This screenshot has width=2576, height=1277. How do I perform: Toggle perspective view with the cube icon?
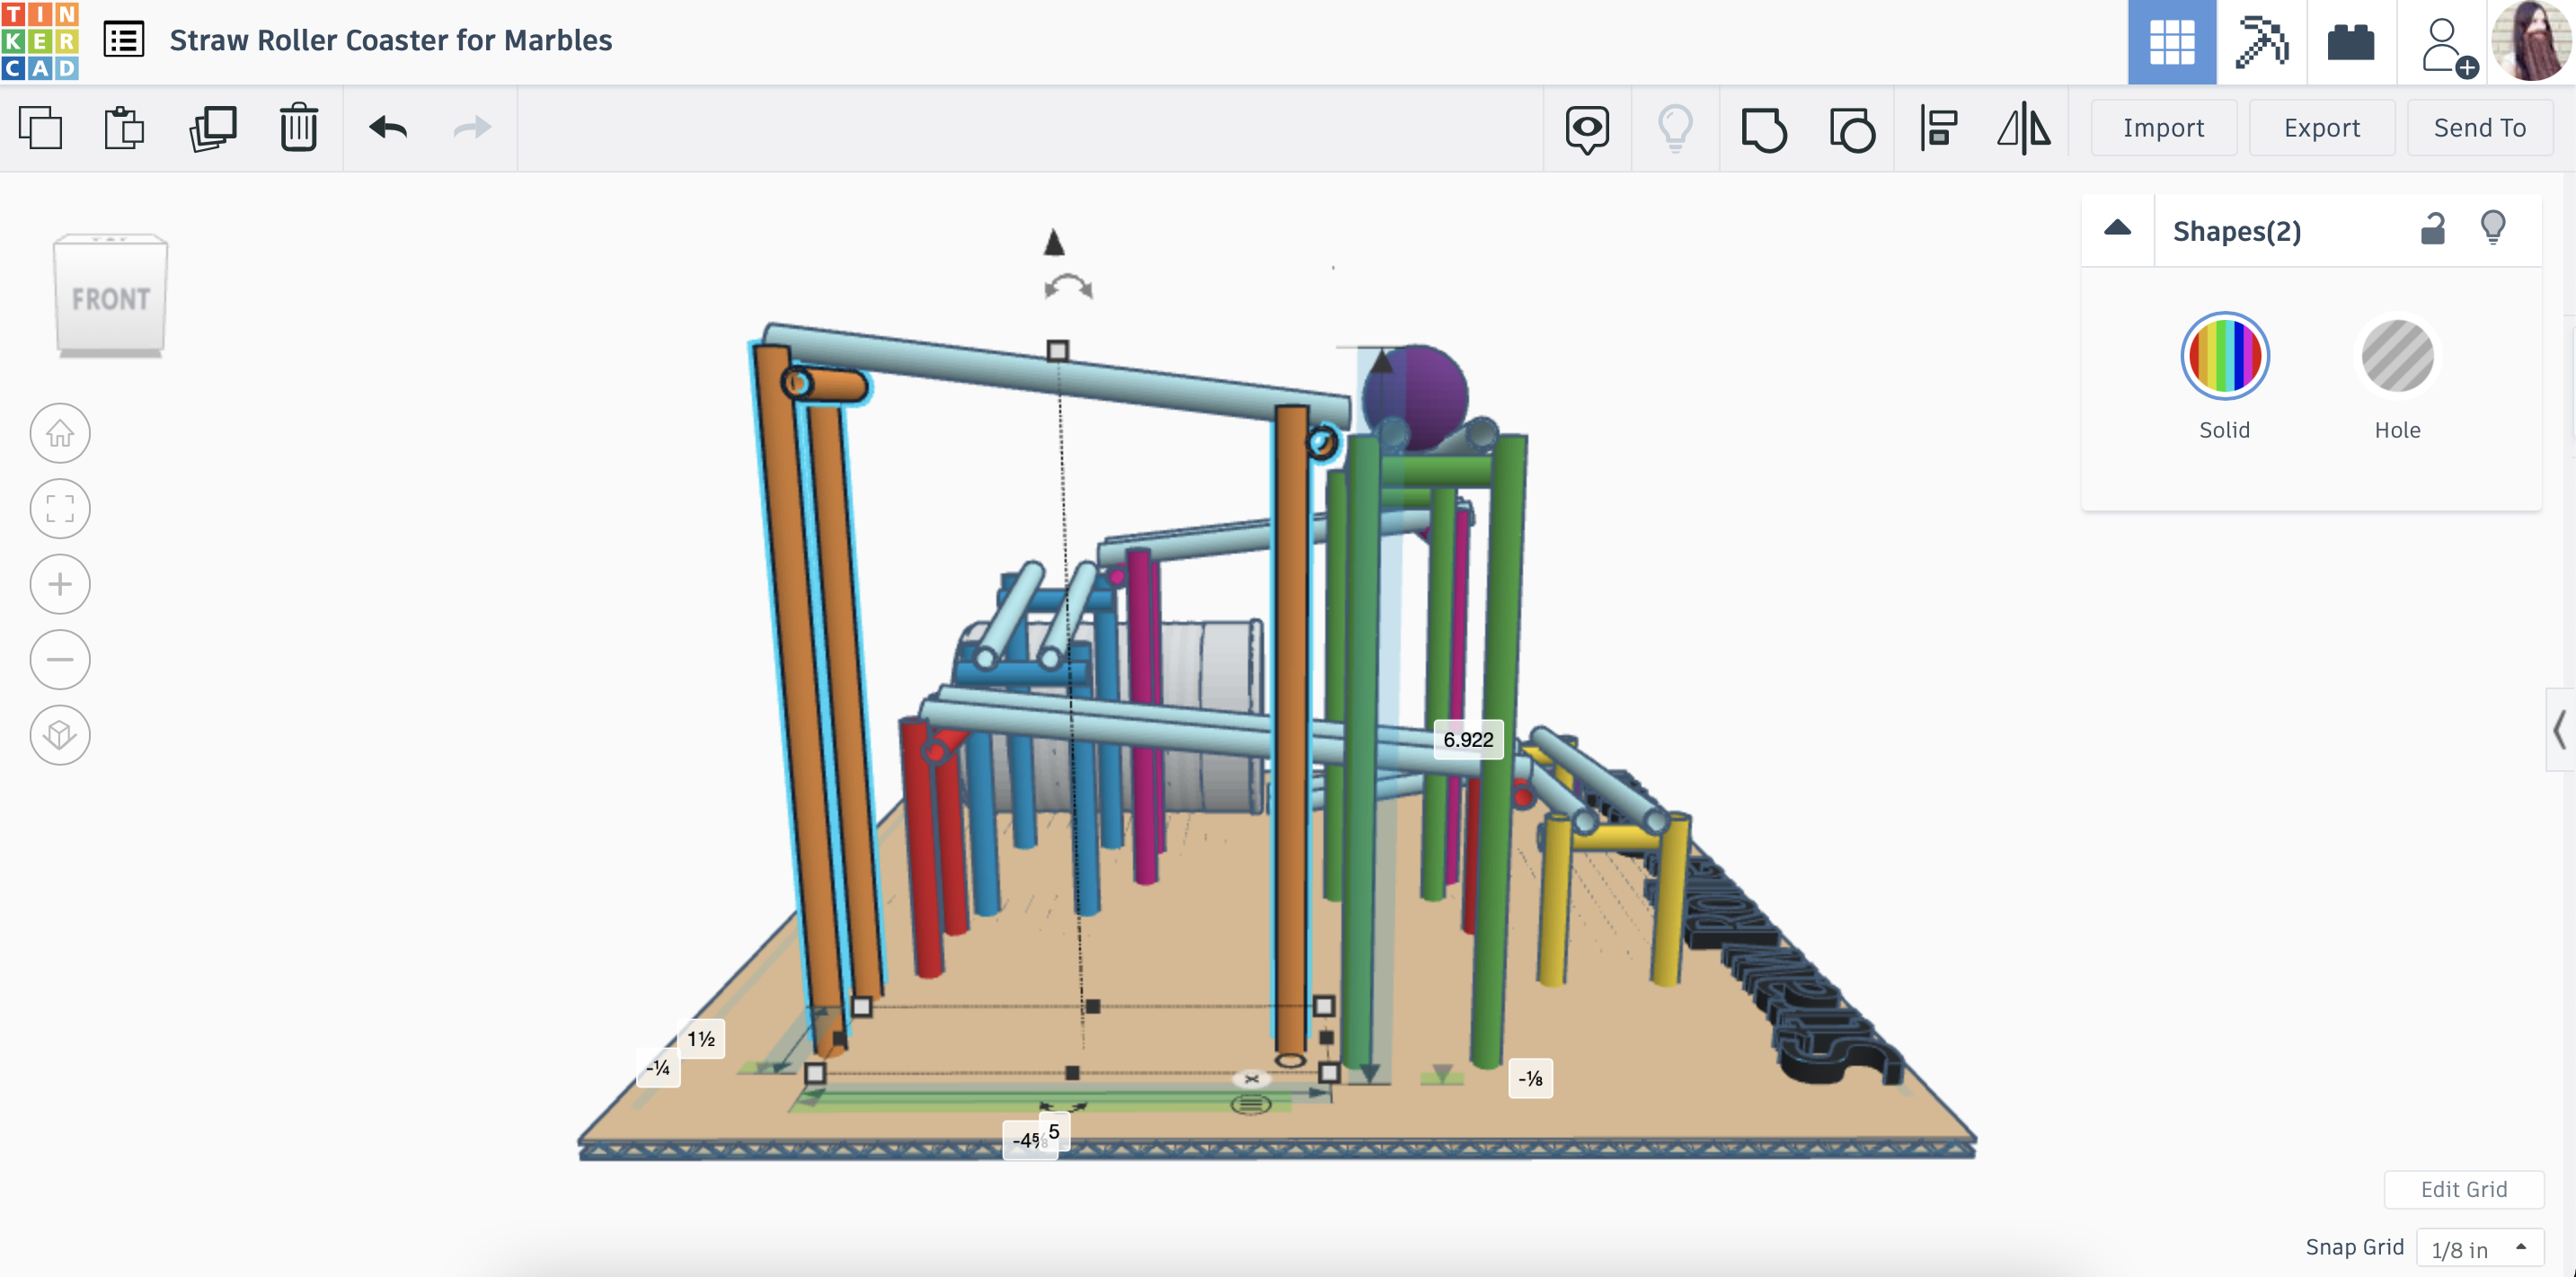59,735
